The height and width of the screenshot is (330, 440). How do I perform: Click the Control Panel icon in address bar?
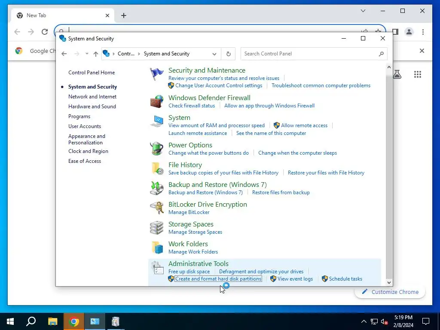pos(106,53)
